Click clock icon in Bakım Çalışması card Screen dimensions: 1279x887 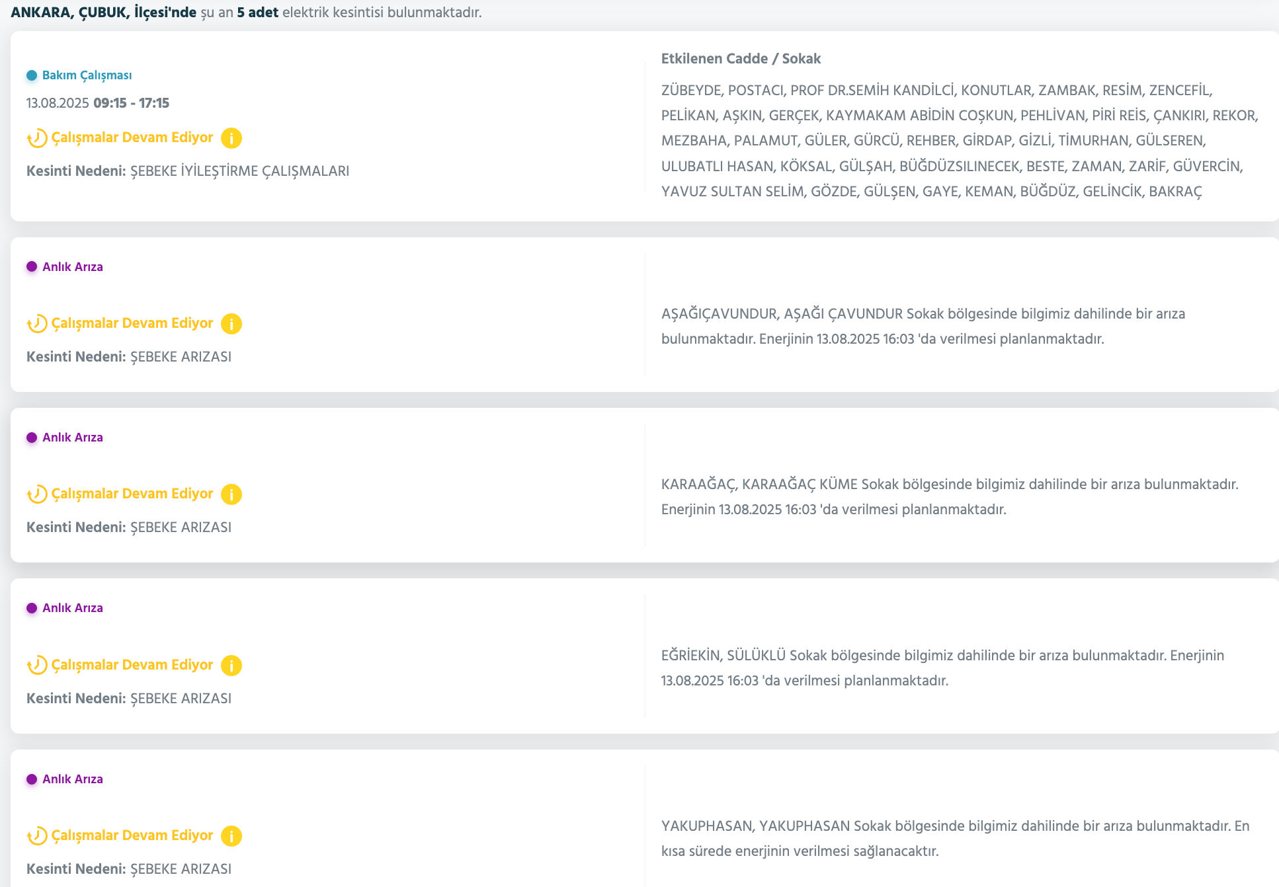[x=37, y=138]
